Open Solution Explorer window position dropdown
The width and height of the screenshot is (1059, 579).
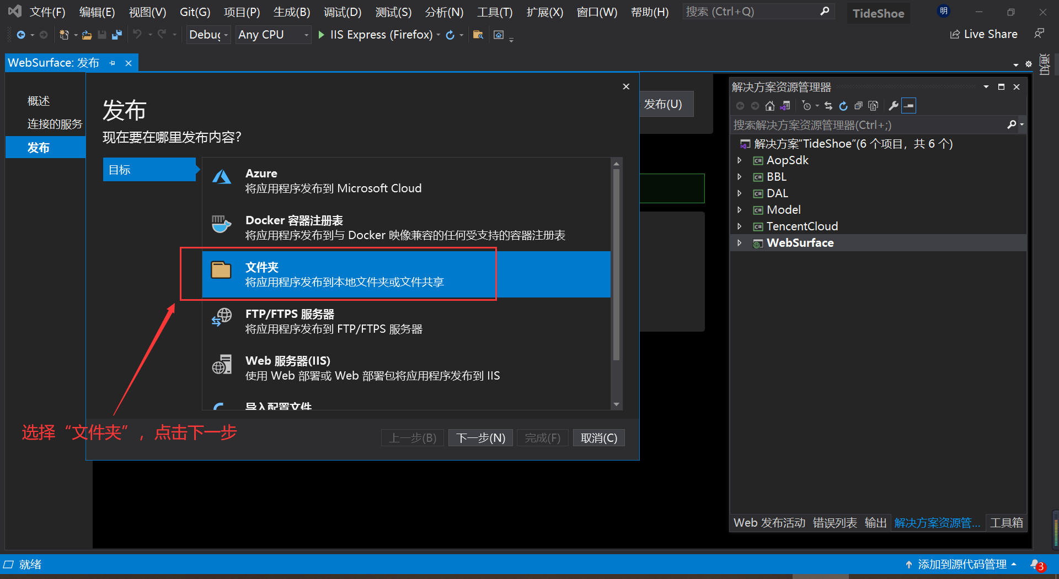(986, 87)
